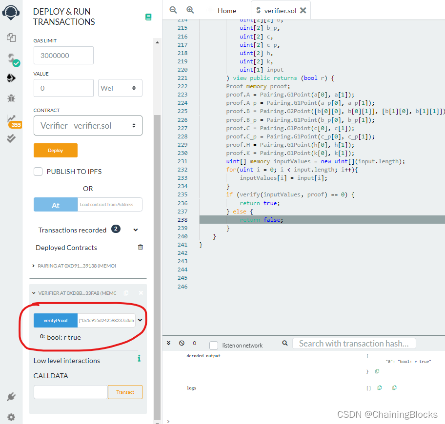Click terminal prompt arrow at bottom

pyautogui.click(x=168, y=421)
